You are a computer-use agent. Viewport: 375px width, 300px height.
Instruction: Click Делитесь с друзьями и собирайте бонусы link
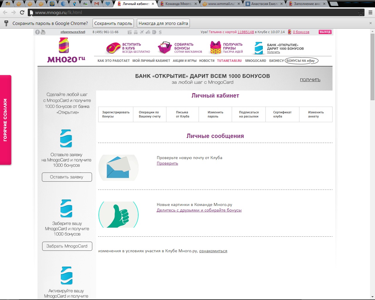point(199,210)
